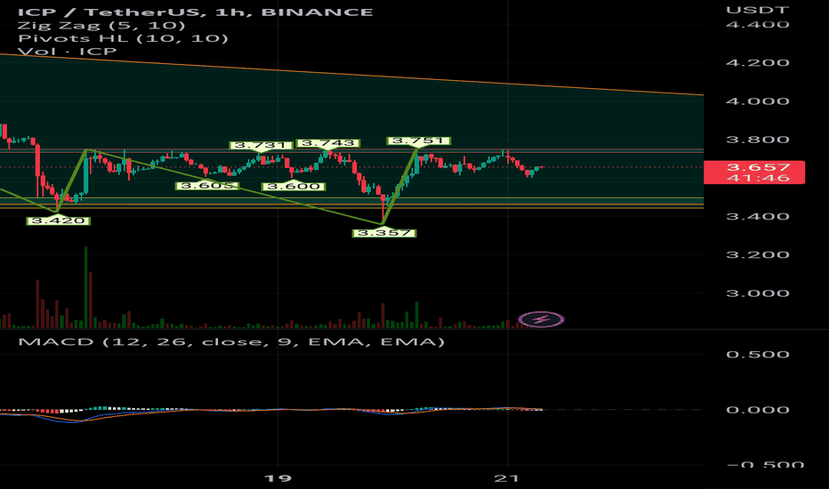
Task: Click the 4.000 price axis level
Action: (758, 101)
